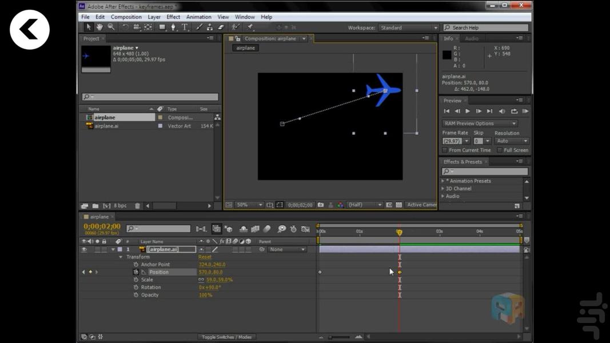Open the Composition menu

[x=126, y=17]
